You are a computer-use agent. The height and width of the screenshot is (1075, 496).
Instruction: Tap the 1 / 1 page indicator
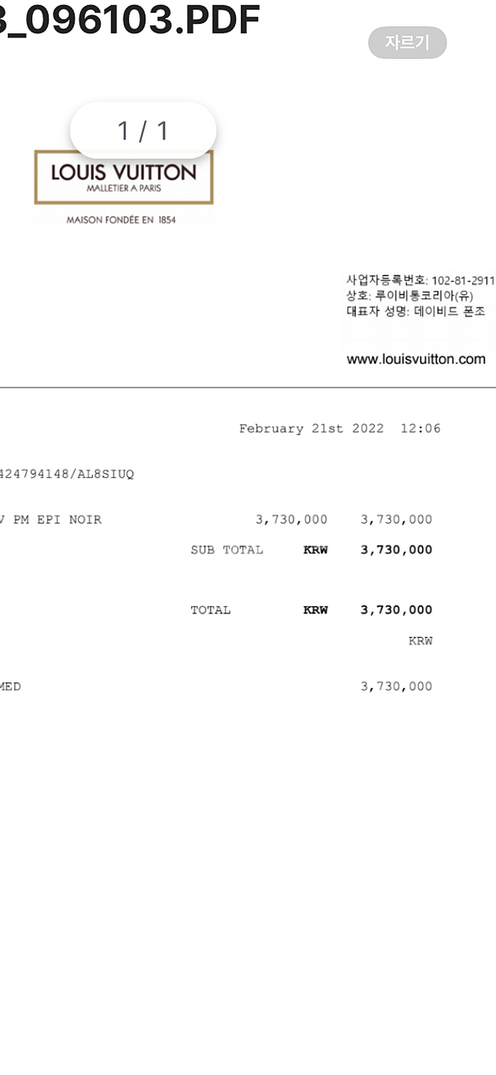click(x=143, y=130)
